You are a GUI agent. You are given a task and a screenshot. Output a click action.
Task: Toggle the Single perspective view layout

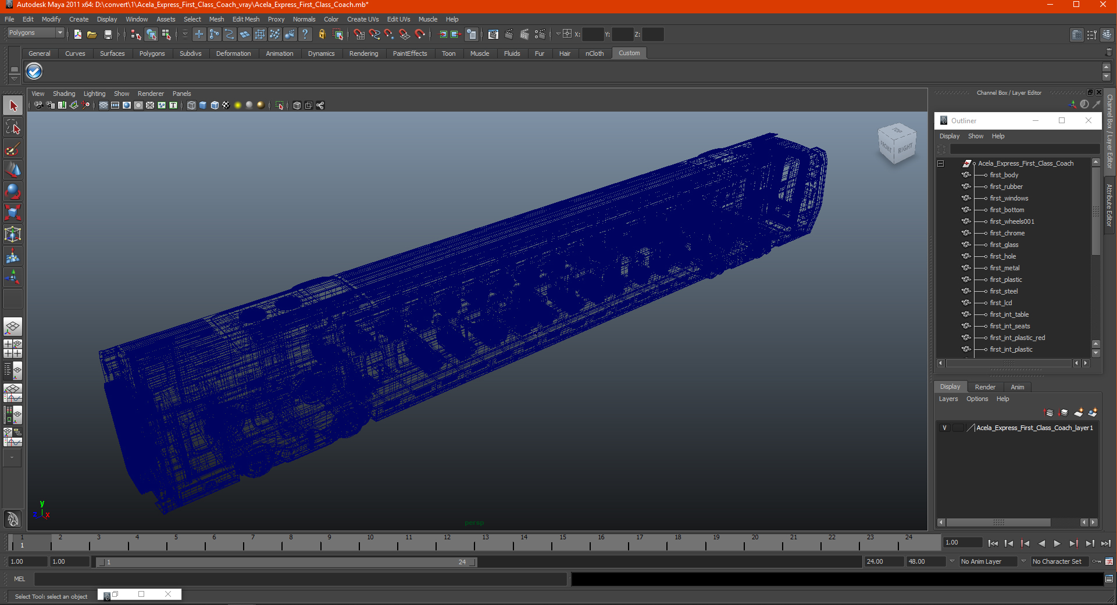(13, 327)
